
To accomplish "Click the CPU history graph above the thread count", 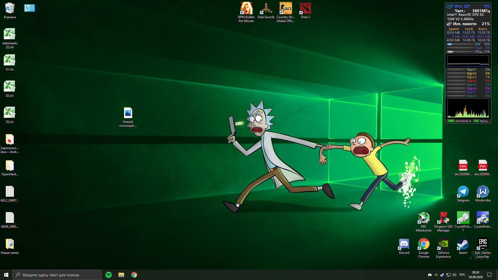I will click(468, 108).
